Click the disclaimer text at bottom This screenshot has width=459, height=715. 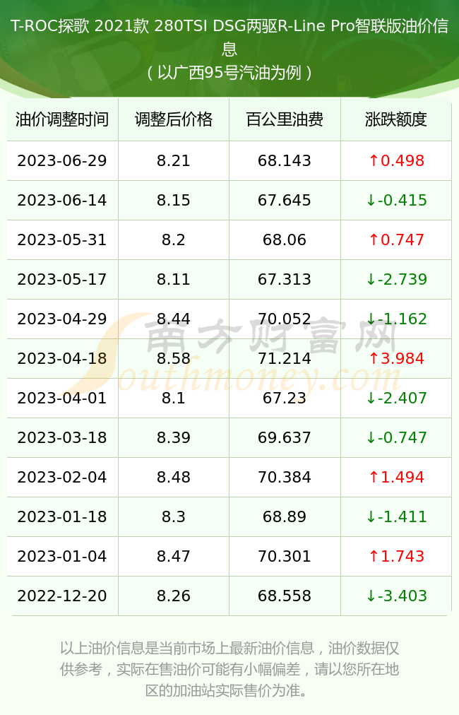click(x=229, y=669)
